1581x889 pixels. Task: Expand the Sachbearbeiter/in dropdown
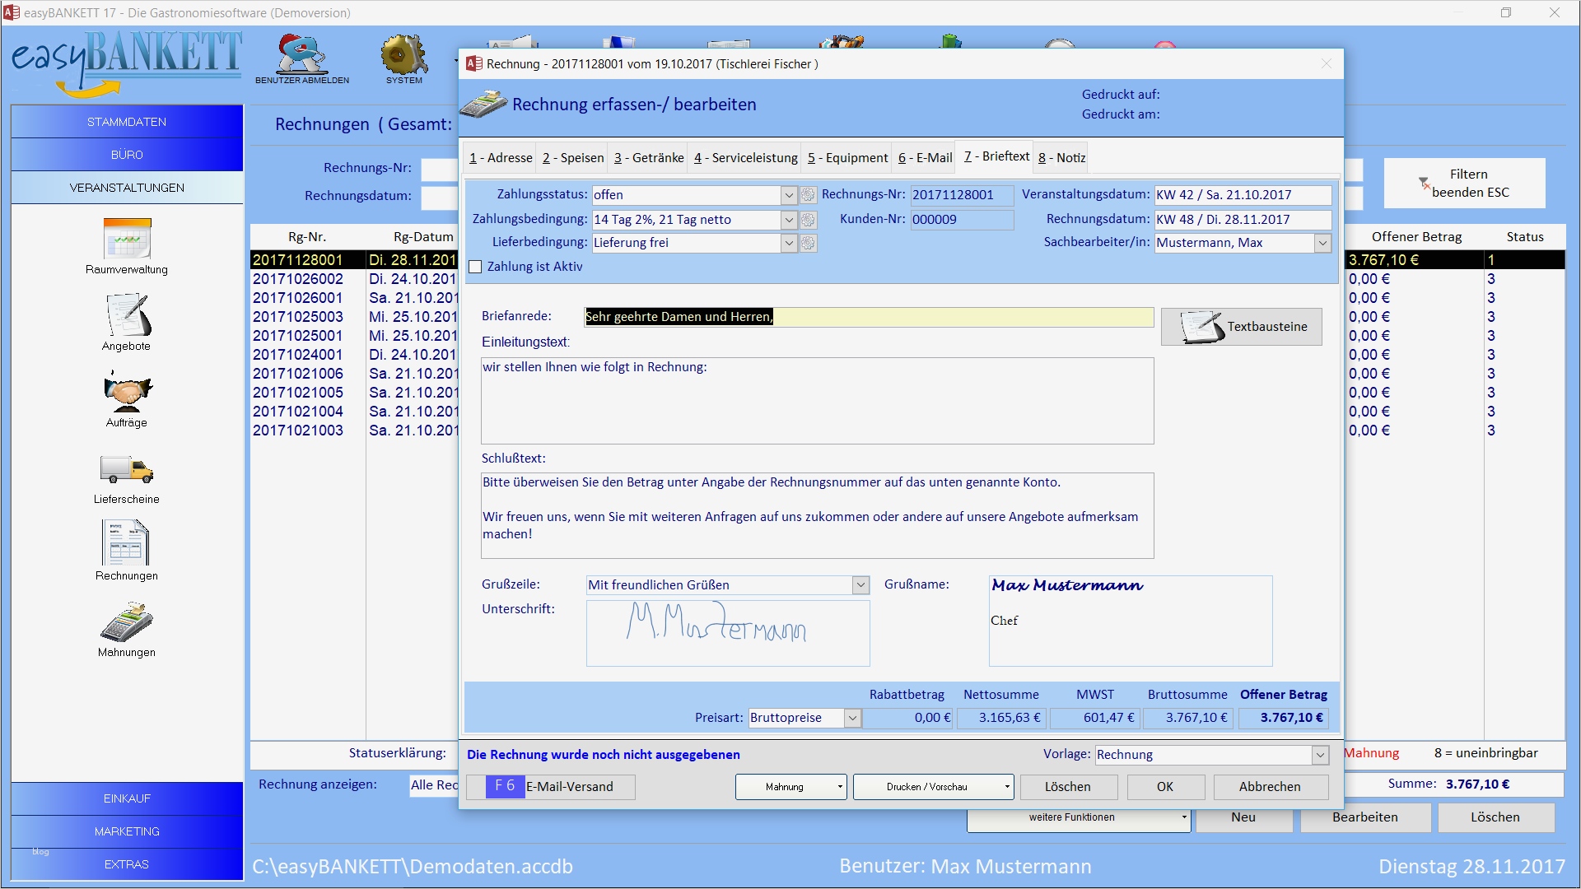1322,243
